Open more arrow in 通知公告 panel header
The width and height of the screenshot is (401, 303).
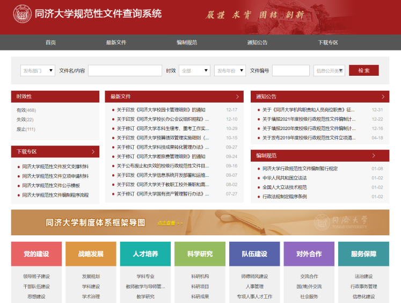383,97
